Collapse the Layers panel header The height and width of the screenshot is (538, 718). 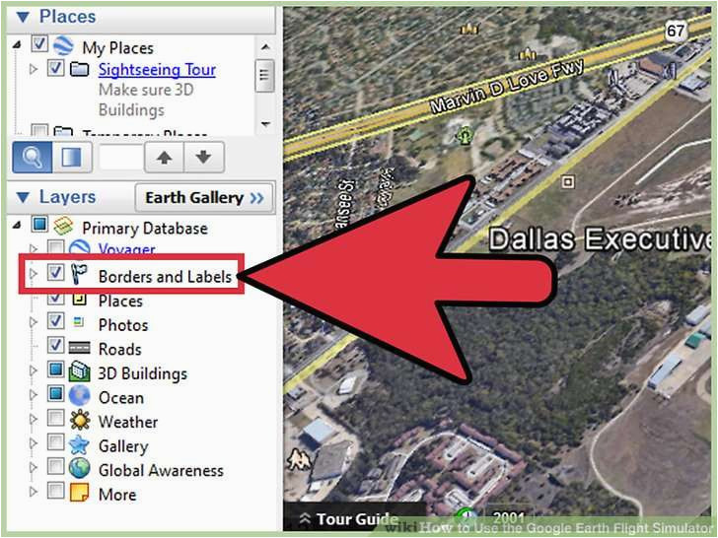tap(23, 198)
